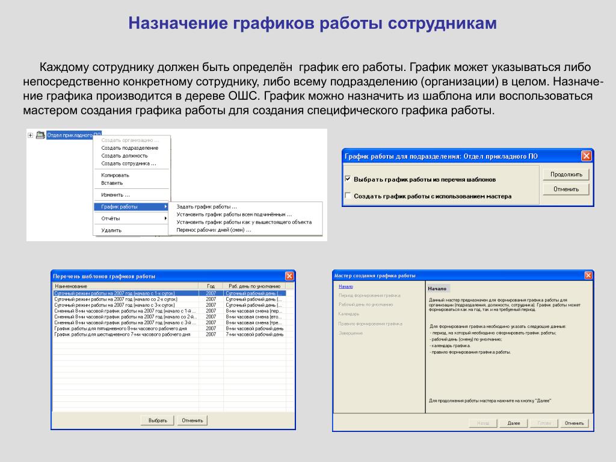Select Сменный 8-ми часовой график начало со 2-й
Viewport: 616px width, 462px height.
tap(169, 316)
